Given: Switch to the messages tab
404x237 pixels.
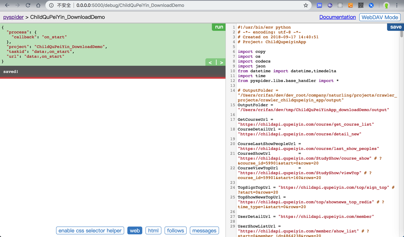Looking at the screenshot, I should coord(204,231).
